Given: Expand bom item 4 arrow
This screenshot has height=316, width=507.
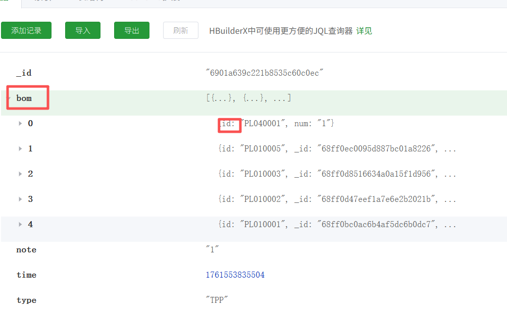Looking at the screenshot, I should pyautogui.click(x=20, y=224).
